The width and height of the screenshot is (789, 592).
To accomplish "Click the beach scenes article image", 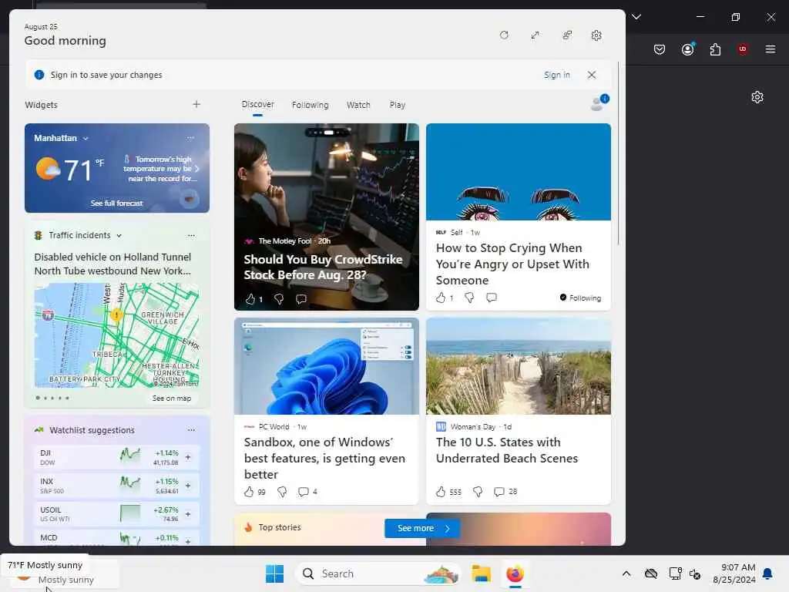I will point(519,366).
